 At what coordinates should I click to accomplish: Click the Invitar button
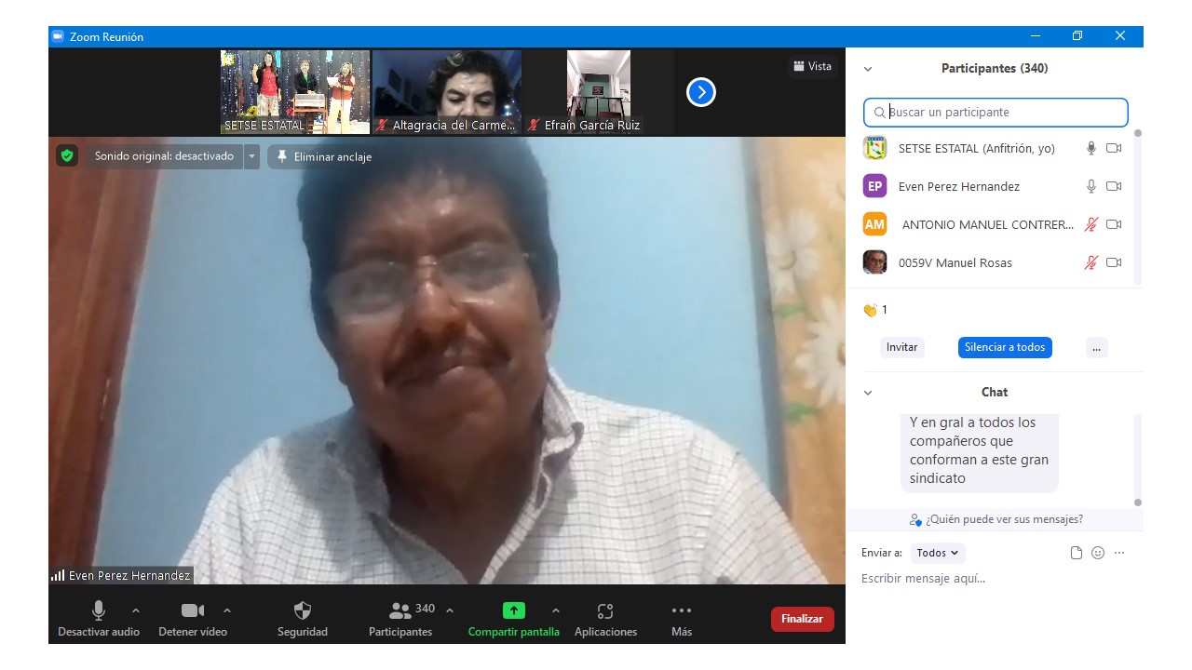(x=901, y=347)
